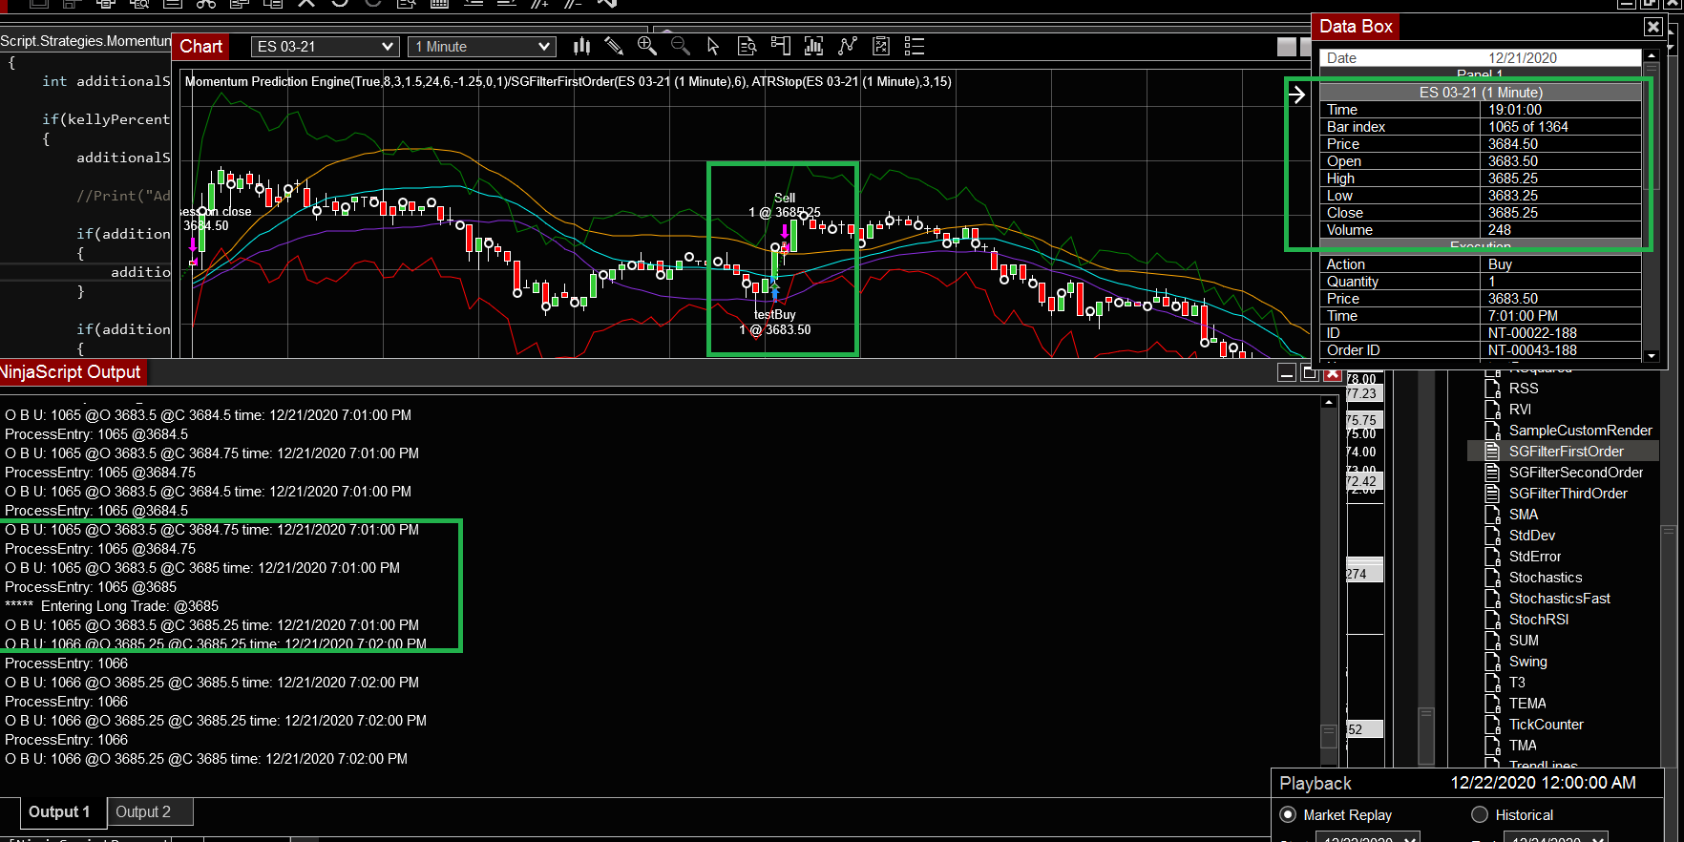The image size is (1684, 842).
Task: Click the Date value 12/21/2020 in Data Box
Action: tap(1523, 58)
